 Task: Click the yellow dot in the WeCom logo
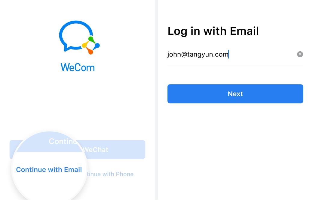click(85, 45)
